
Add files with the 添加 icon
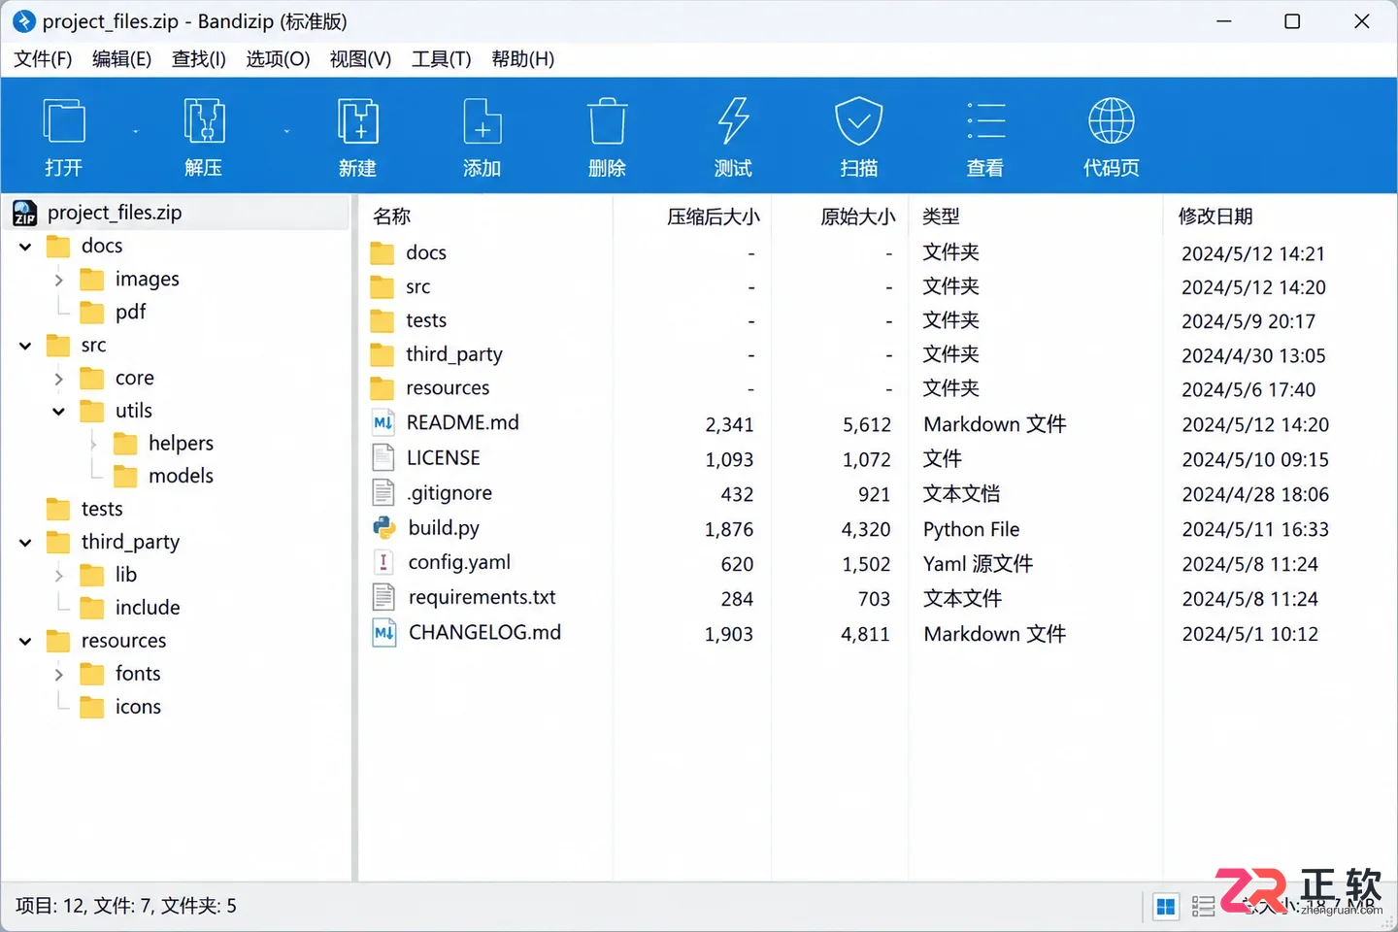click(482, 122)
